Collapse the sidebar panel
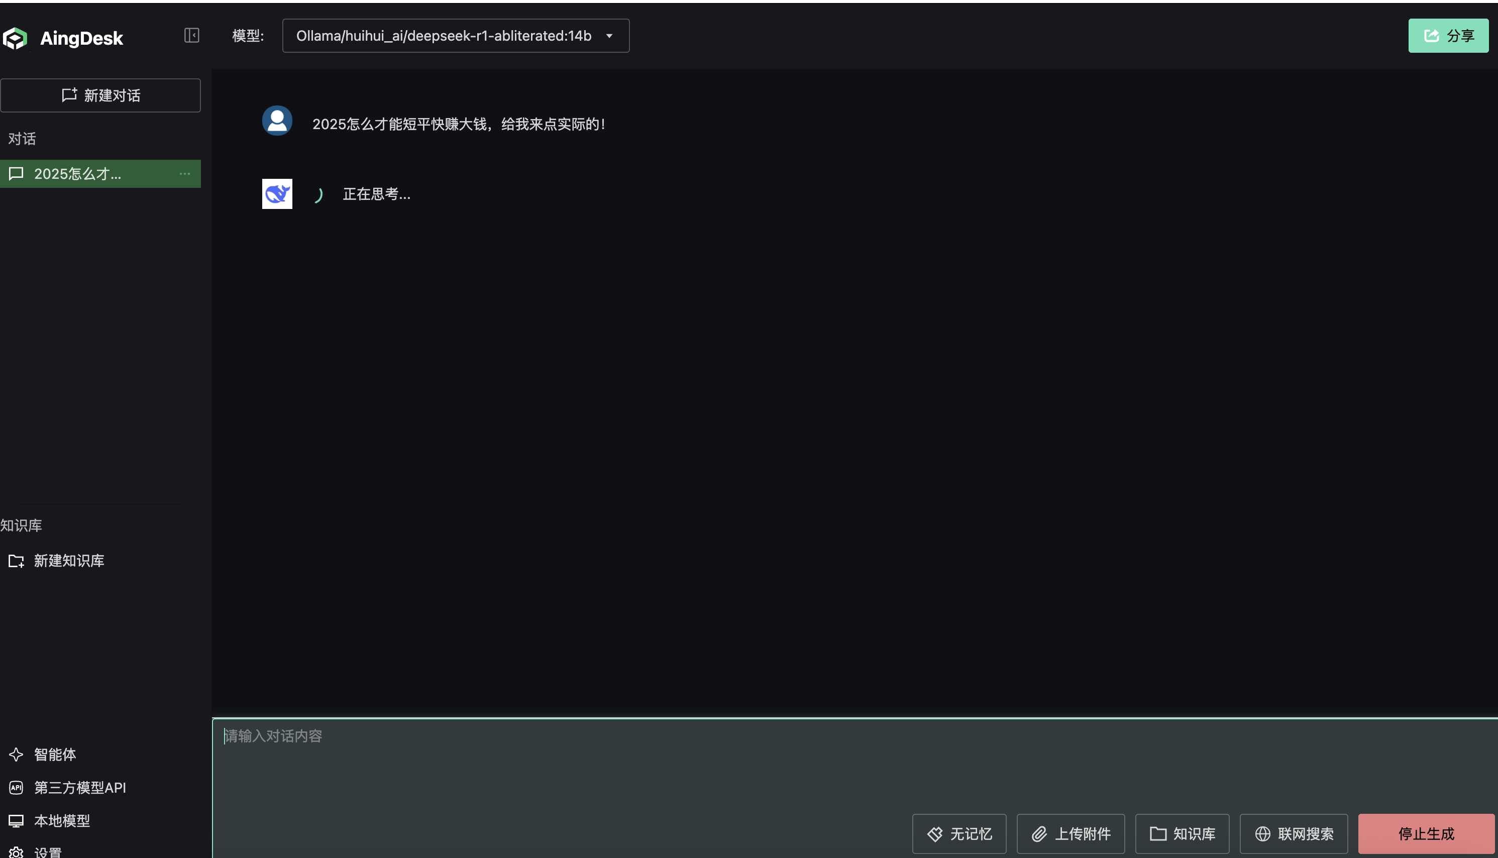Viewport: 1498px width, 858px height. 191,35
